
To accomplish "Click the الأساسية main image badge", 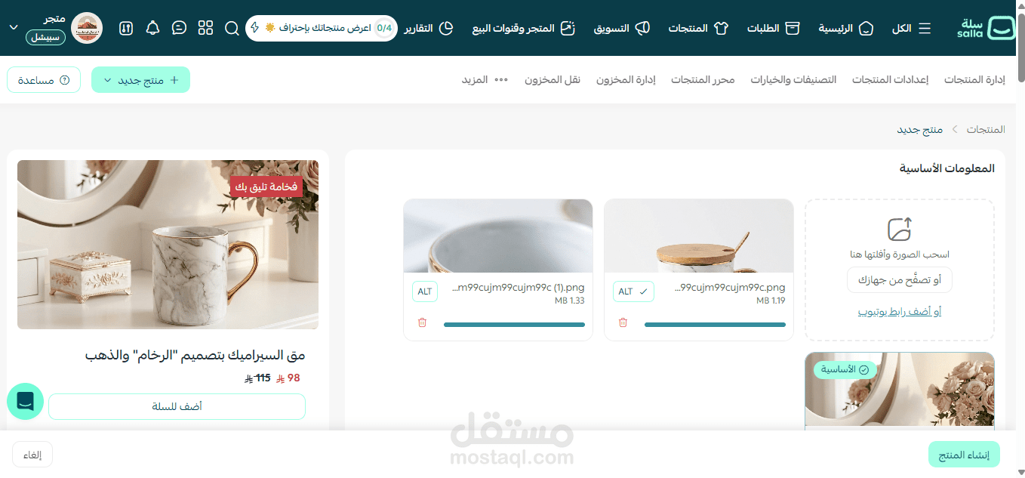I will (x=845, y=370).
